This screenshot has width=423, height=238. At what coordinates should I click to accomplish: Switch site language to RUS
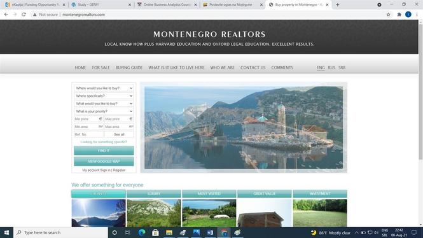[x=331, y=67]
